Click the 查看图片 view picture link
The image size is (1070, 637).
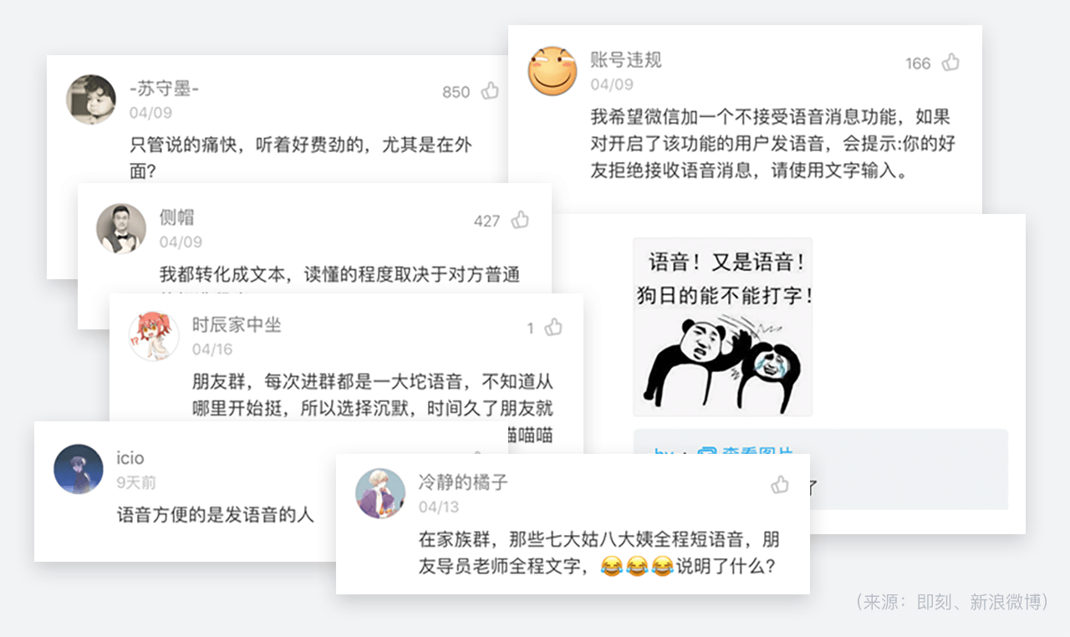[x=744, y=451]
